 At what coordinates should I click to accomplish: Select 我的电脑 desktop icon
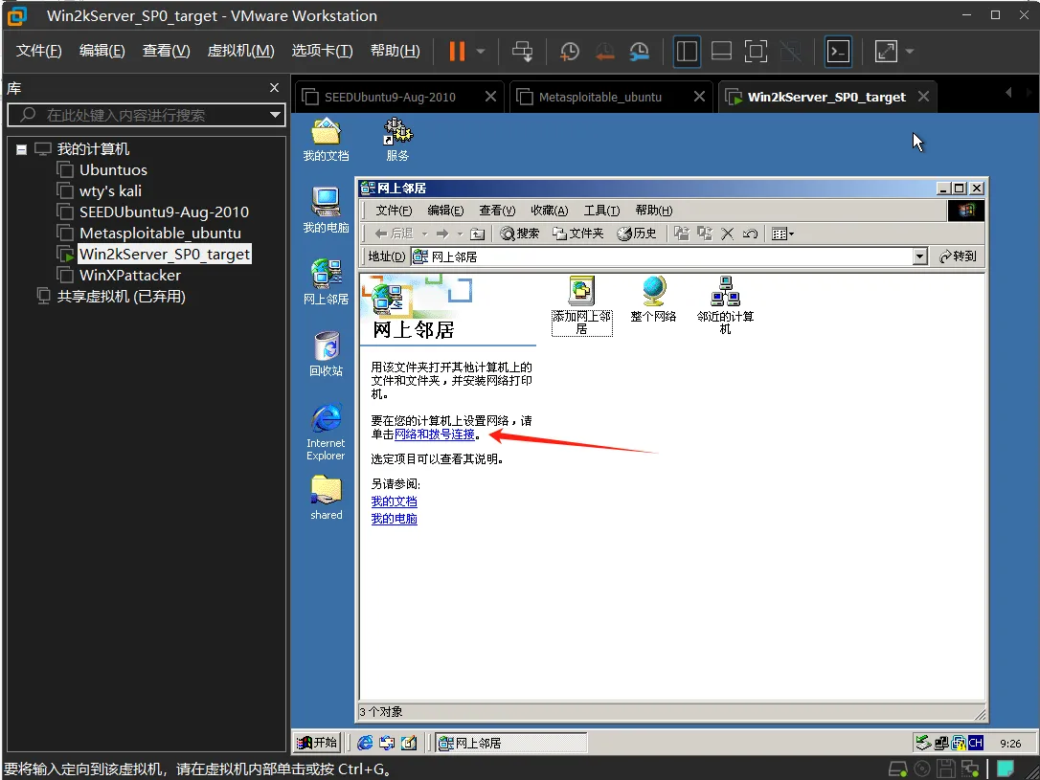326,211
